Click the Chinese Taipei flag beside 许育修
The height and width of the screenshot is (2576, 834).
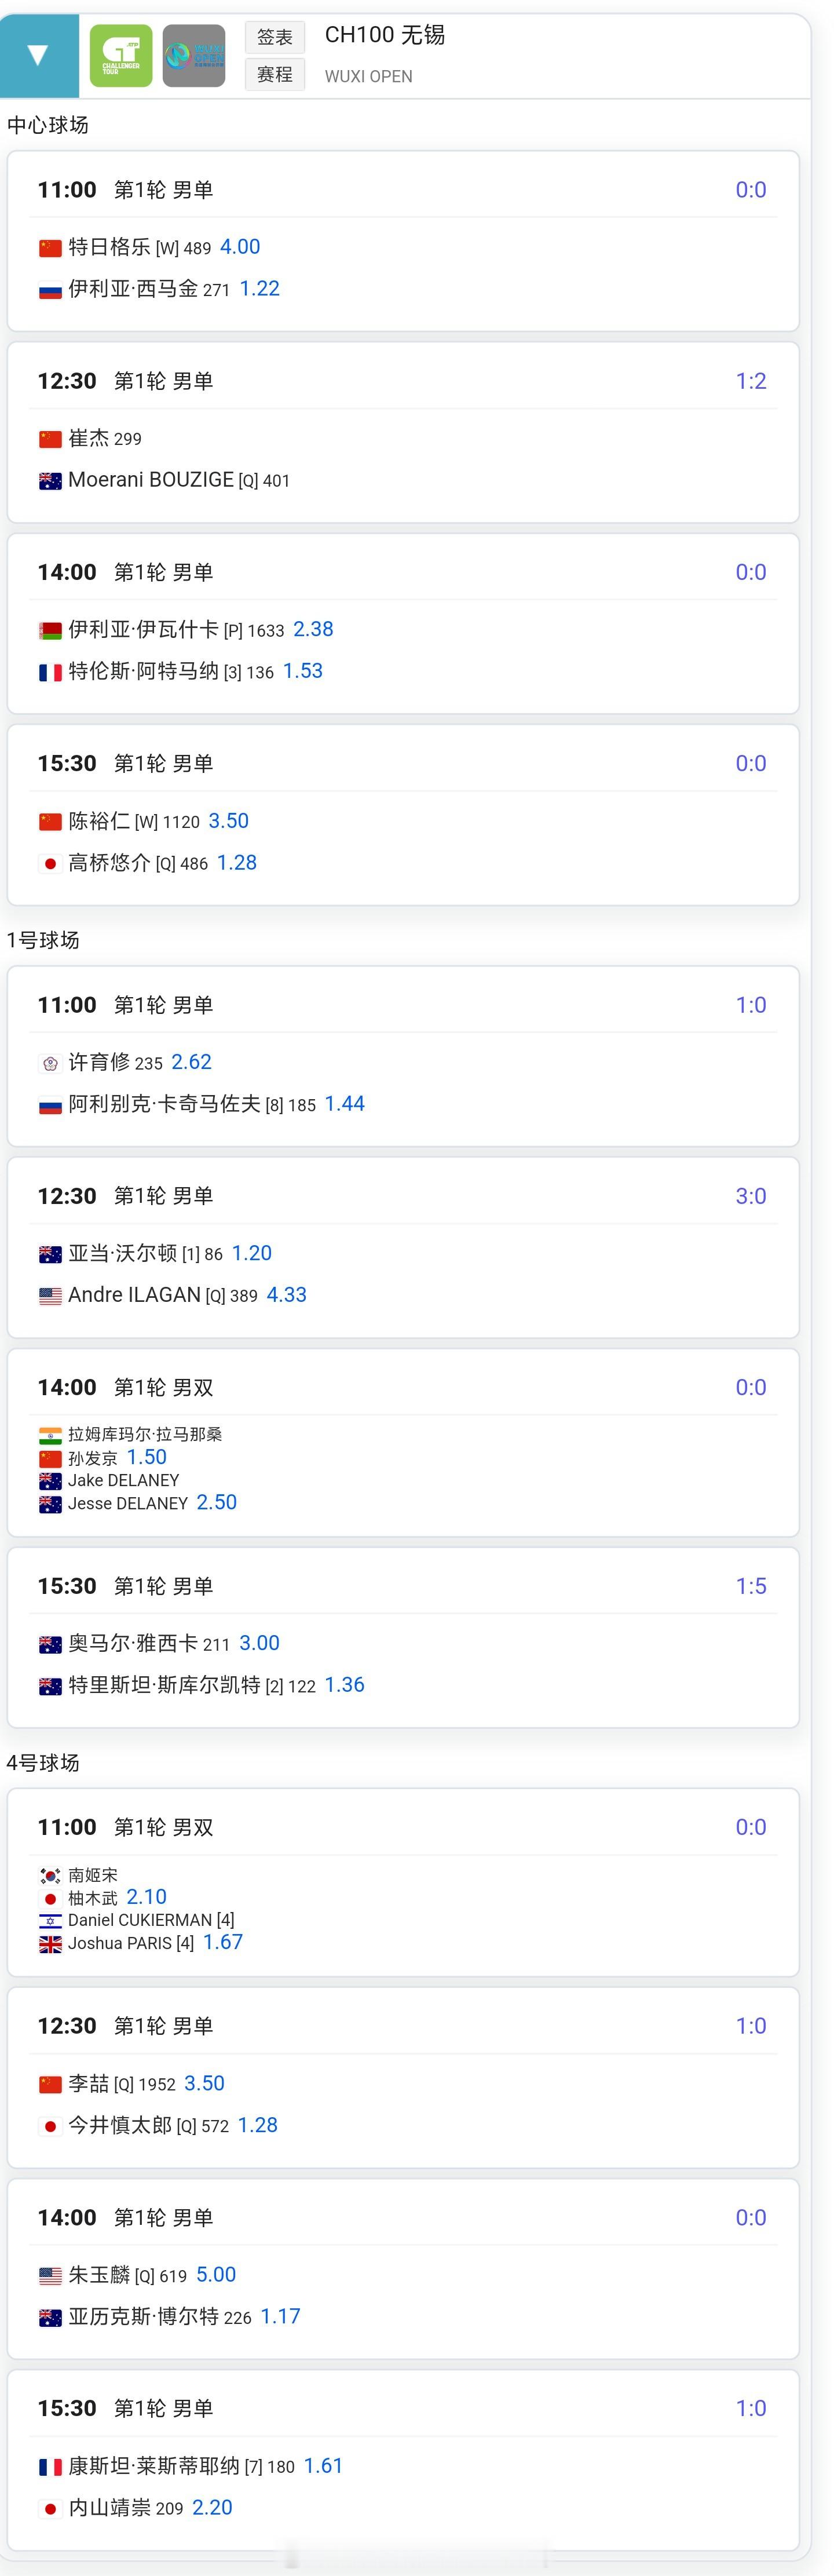tap(50, 1064)
